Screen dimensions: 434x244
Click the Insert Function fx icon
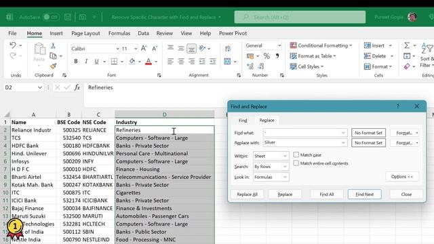(x=77, y=87)
